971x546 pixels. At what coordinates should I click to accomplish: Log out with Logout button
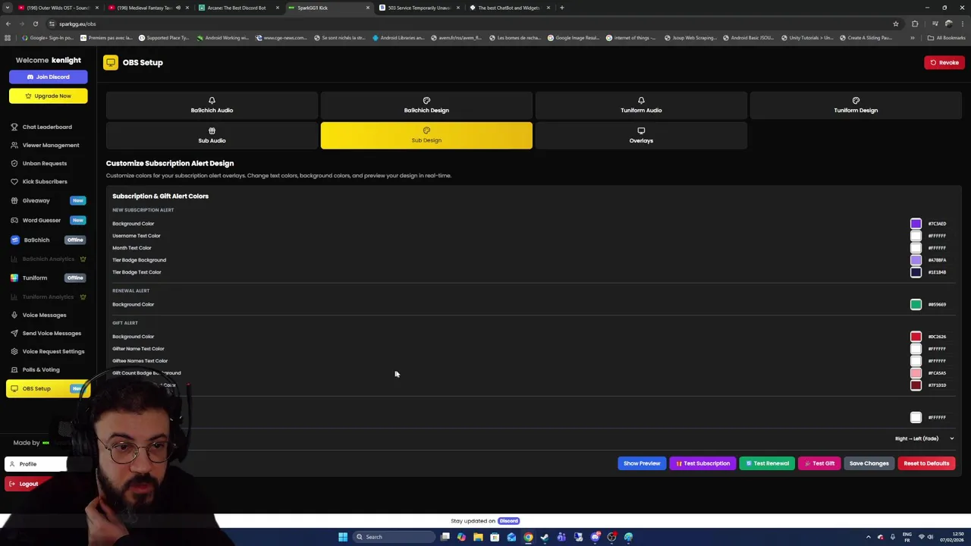coord(28,484)
